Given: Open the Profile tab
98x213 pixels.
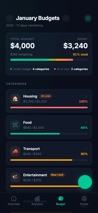Looking at the screenshot, I should point(84,201).
